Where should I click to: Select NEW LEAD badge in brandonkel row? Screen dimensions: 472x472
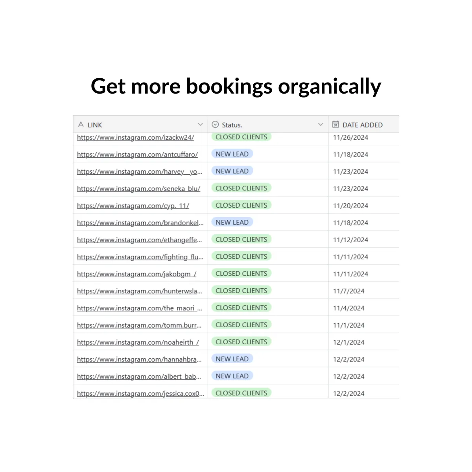point(232,223)
